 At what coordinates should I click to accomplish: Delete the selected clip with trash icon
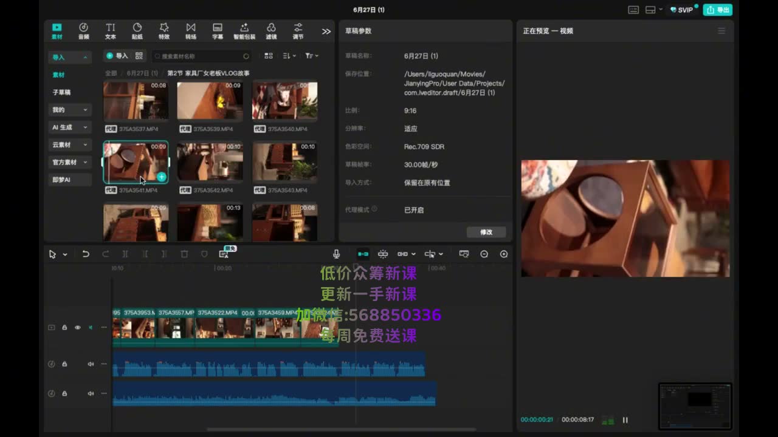point(184,254)
